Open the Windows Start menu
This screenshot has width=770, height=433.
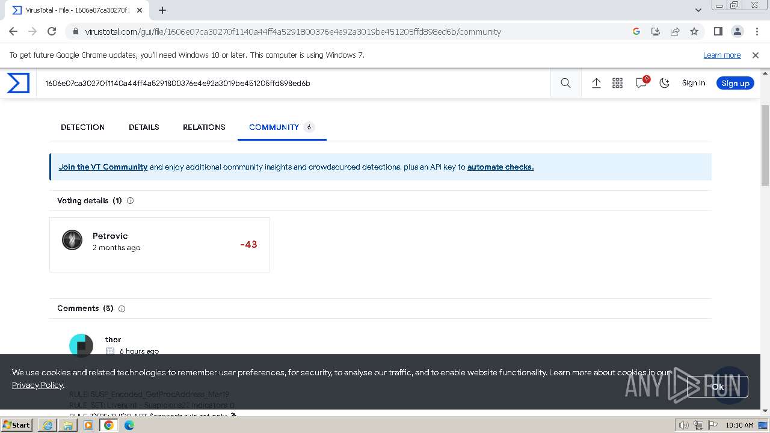(16, 425)
